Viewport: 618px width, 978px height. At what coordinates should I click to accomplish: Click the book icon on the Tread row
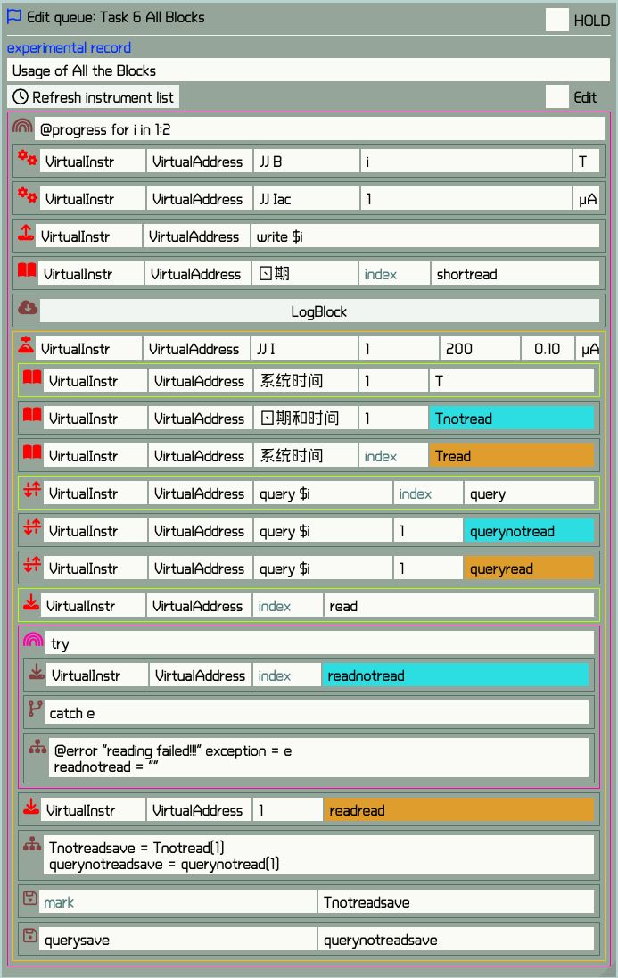(x=32, y=452)
